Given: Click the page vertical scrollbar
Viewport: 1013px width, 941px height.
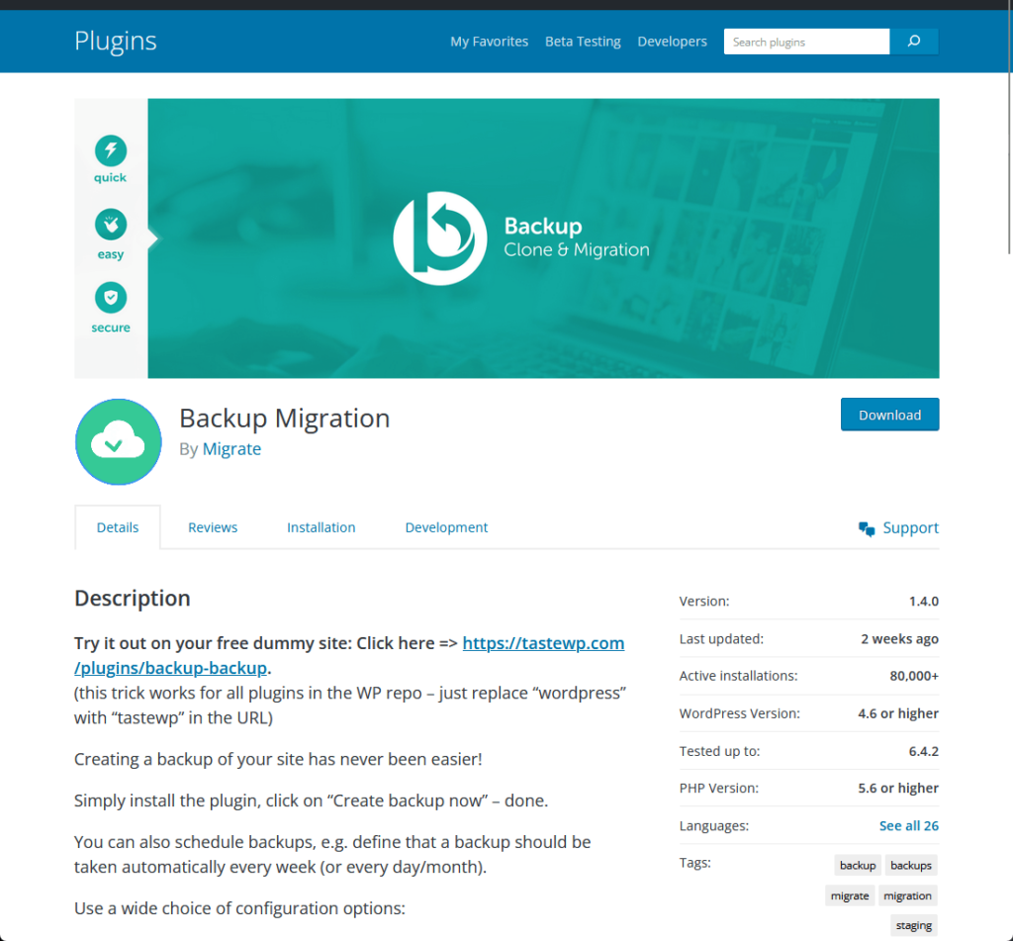Looking at the screenshot, I should [x=1008, y=130].
